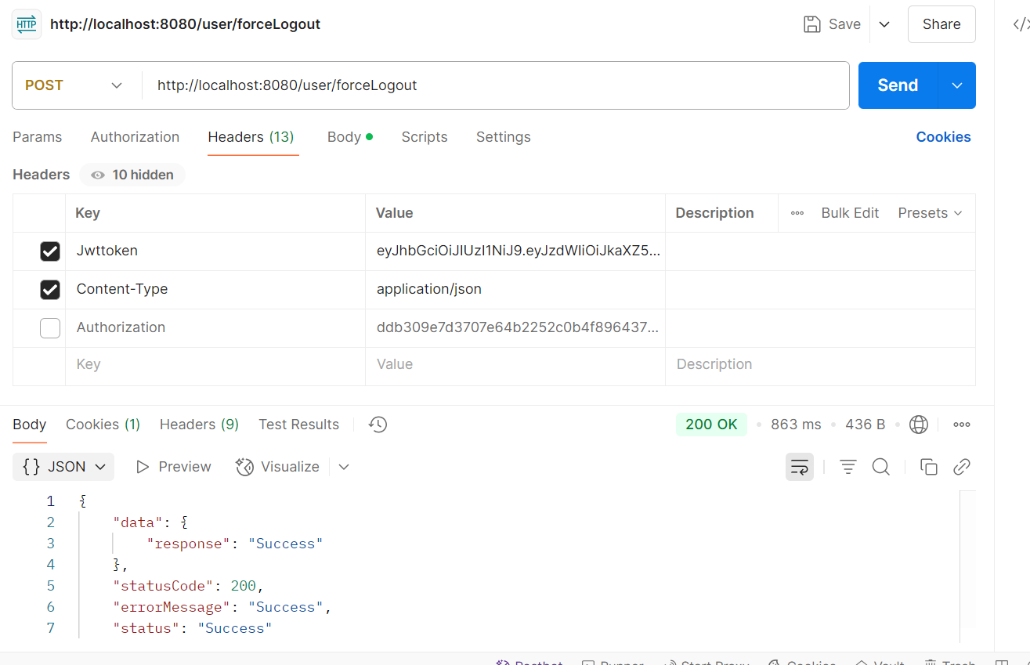
Task: Expand the Visualize dropdown arrow
Action: (344, 467)
